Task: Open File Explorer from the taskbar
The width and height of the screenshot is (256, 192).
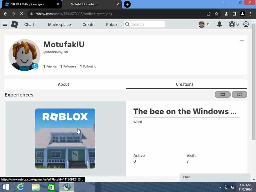Action: point(35,187)
